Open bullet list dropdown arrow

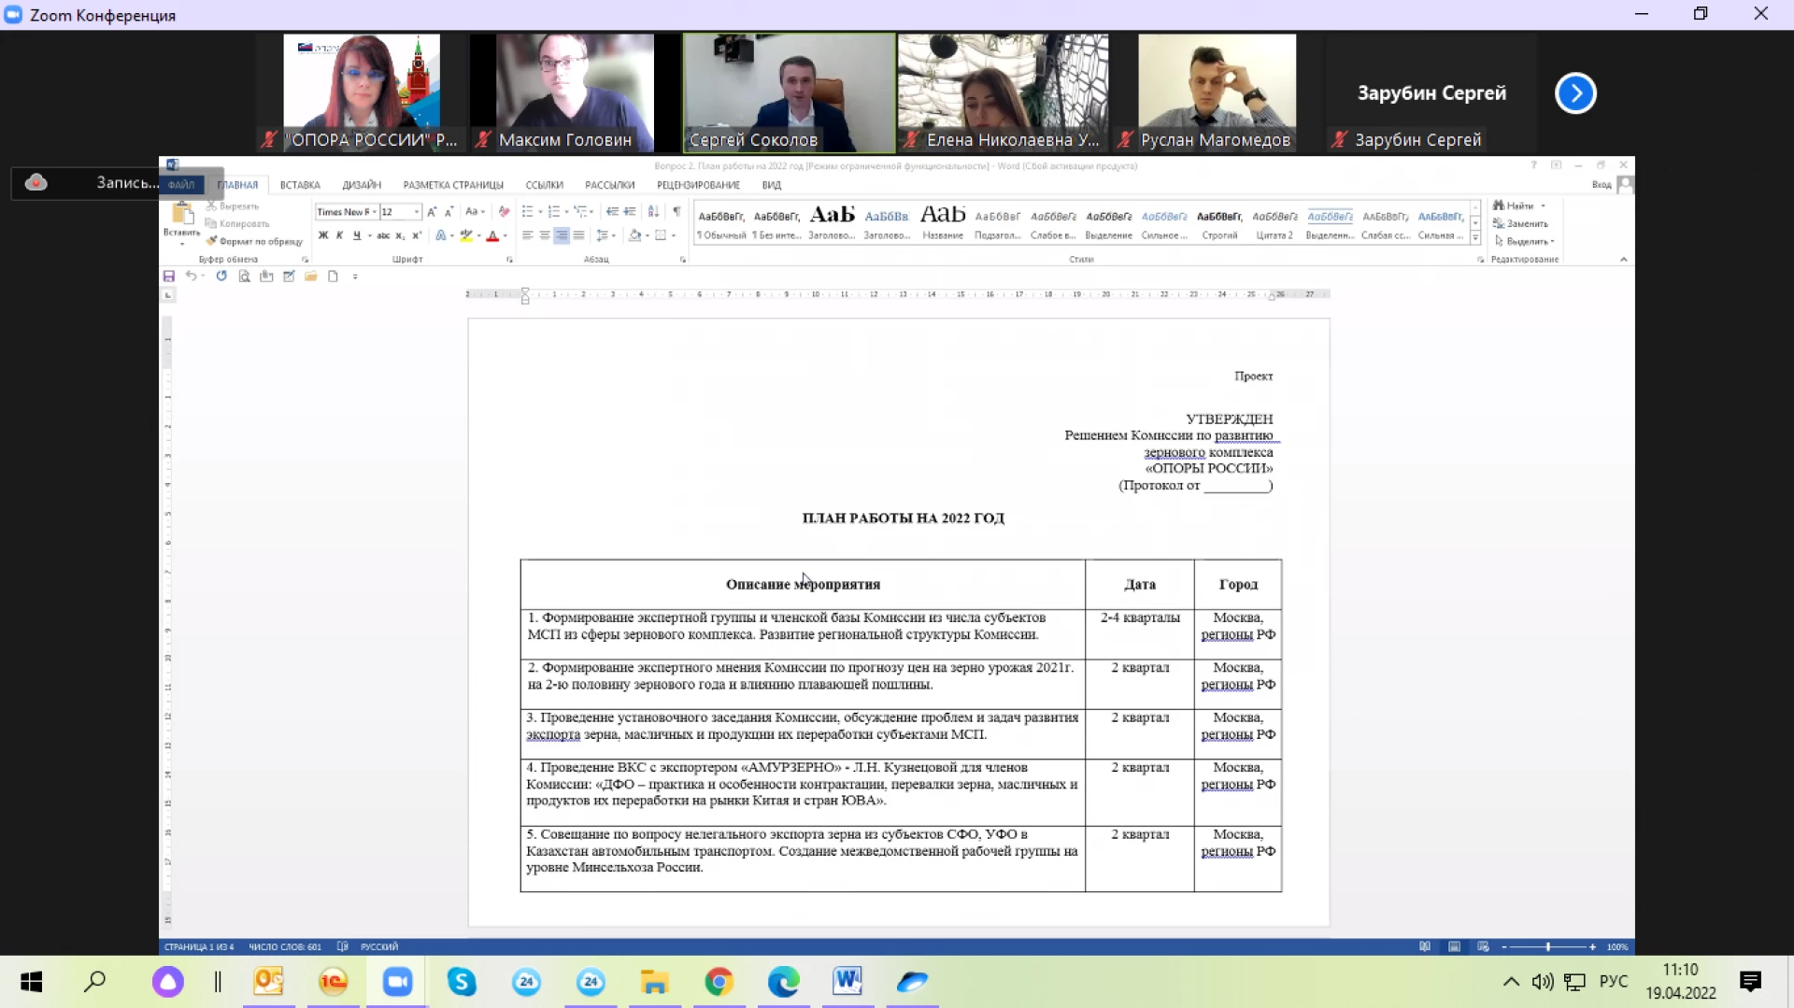[x=540, y=212]
